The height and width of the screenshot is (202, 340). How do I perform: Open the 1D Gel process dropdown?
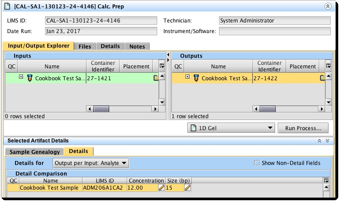click(x=231, y=128)
